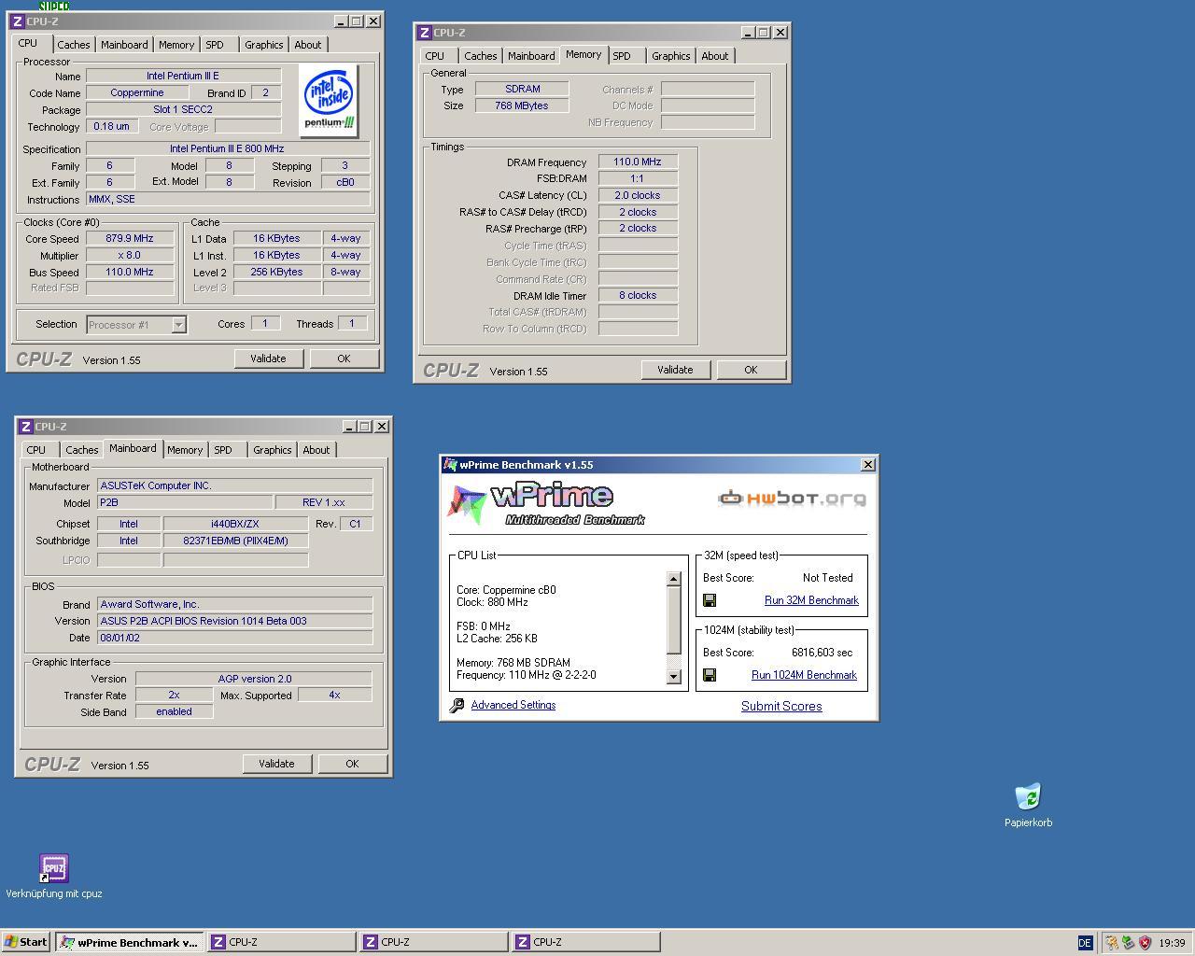The height and width of the screenshot is (956, 1195).
Task: Click the Specification field Intel Pentium III E 800 MHz
Action: pos(228,148)
